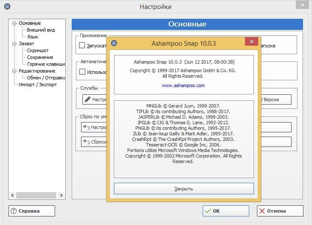Click the Отмена cancel button
Screen dimensions: 312x225
tap(280, 211)
